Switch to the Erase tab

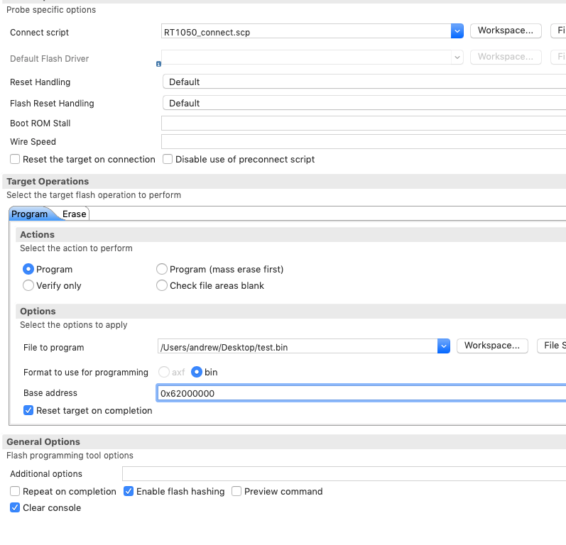pyautogui.click(x=75, y=214)
